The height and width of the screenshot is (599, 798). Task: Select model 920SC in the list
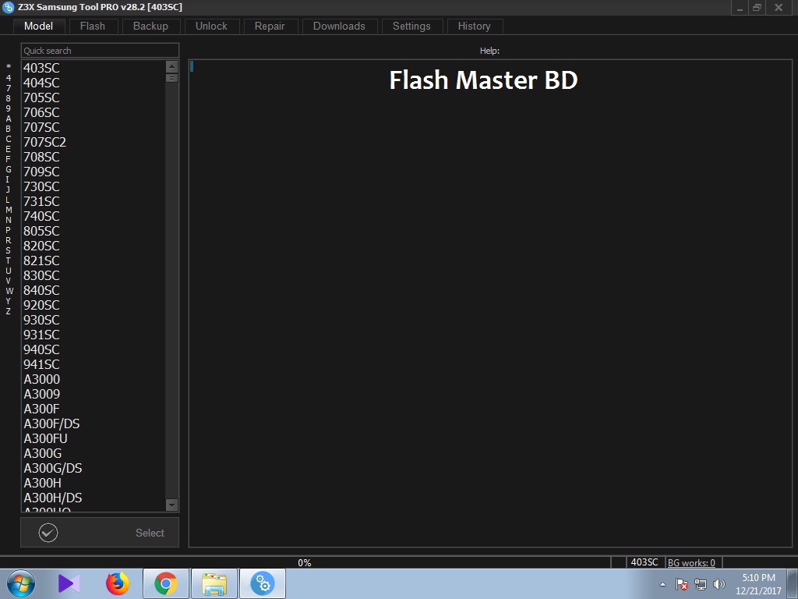coord(94,305)
